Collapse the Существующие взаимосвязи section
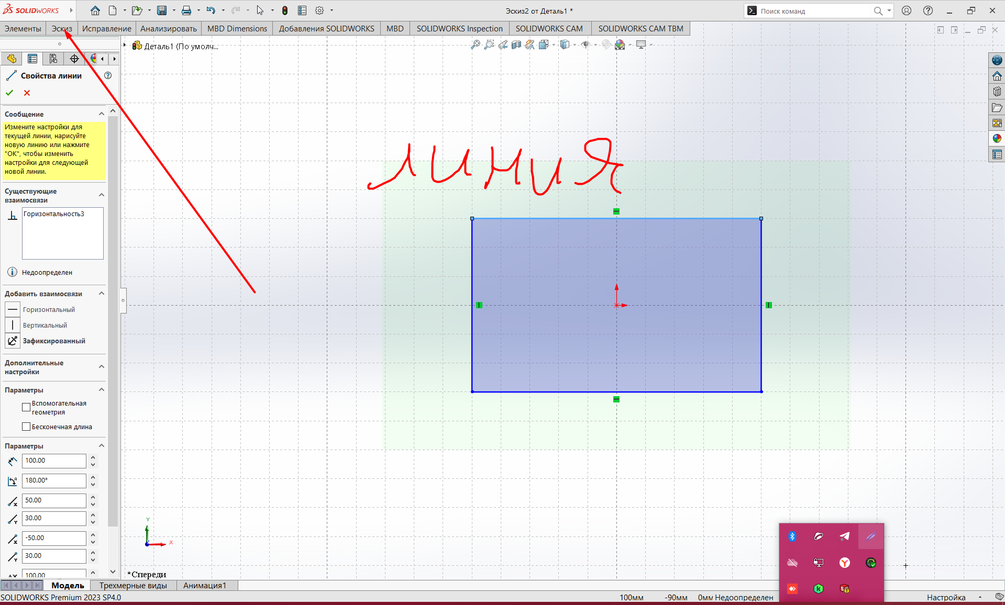This screenshot has width=1005, height=605. point(102,195)
